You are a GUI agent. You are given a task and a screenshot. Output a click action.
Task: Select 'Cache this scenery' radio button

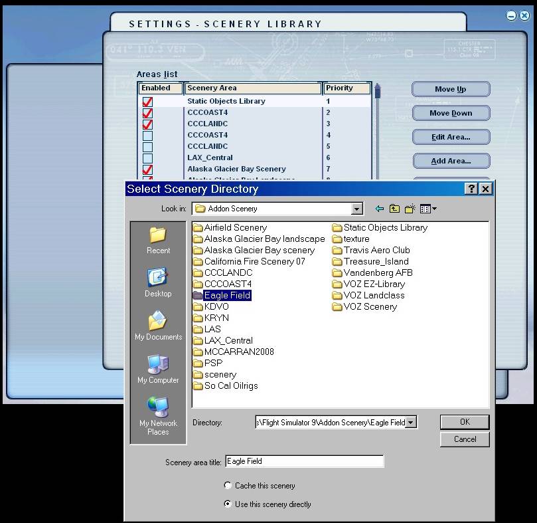228,486
